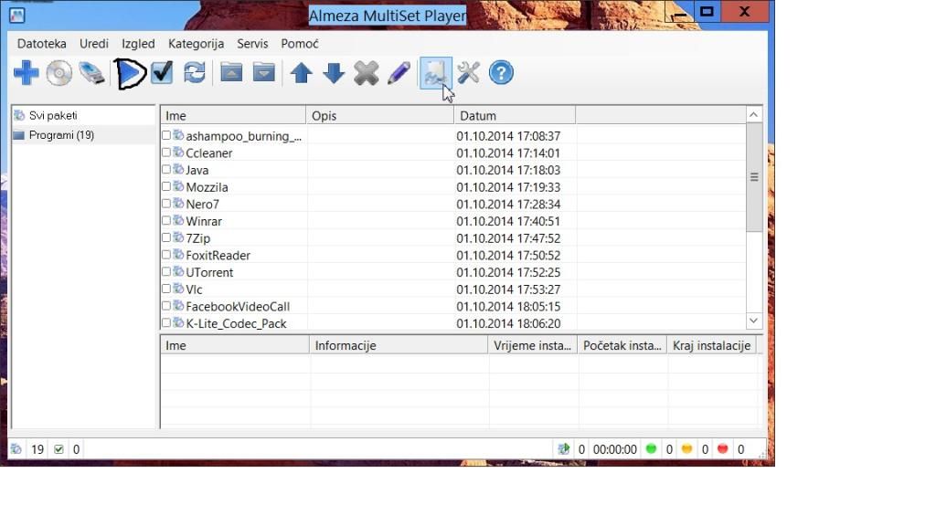The height and width of the screenshot is (526, 936).
Task: Click the refresh arrows toolbar icon
Action: click(195, 73)
